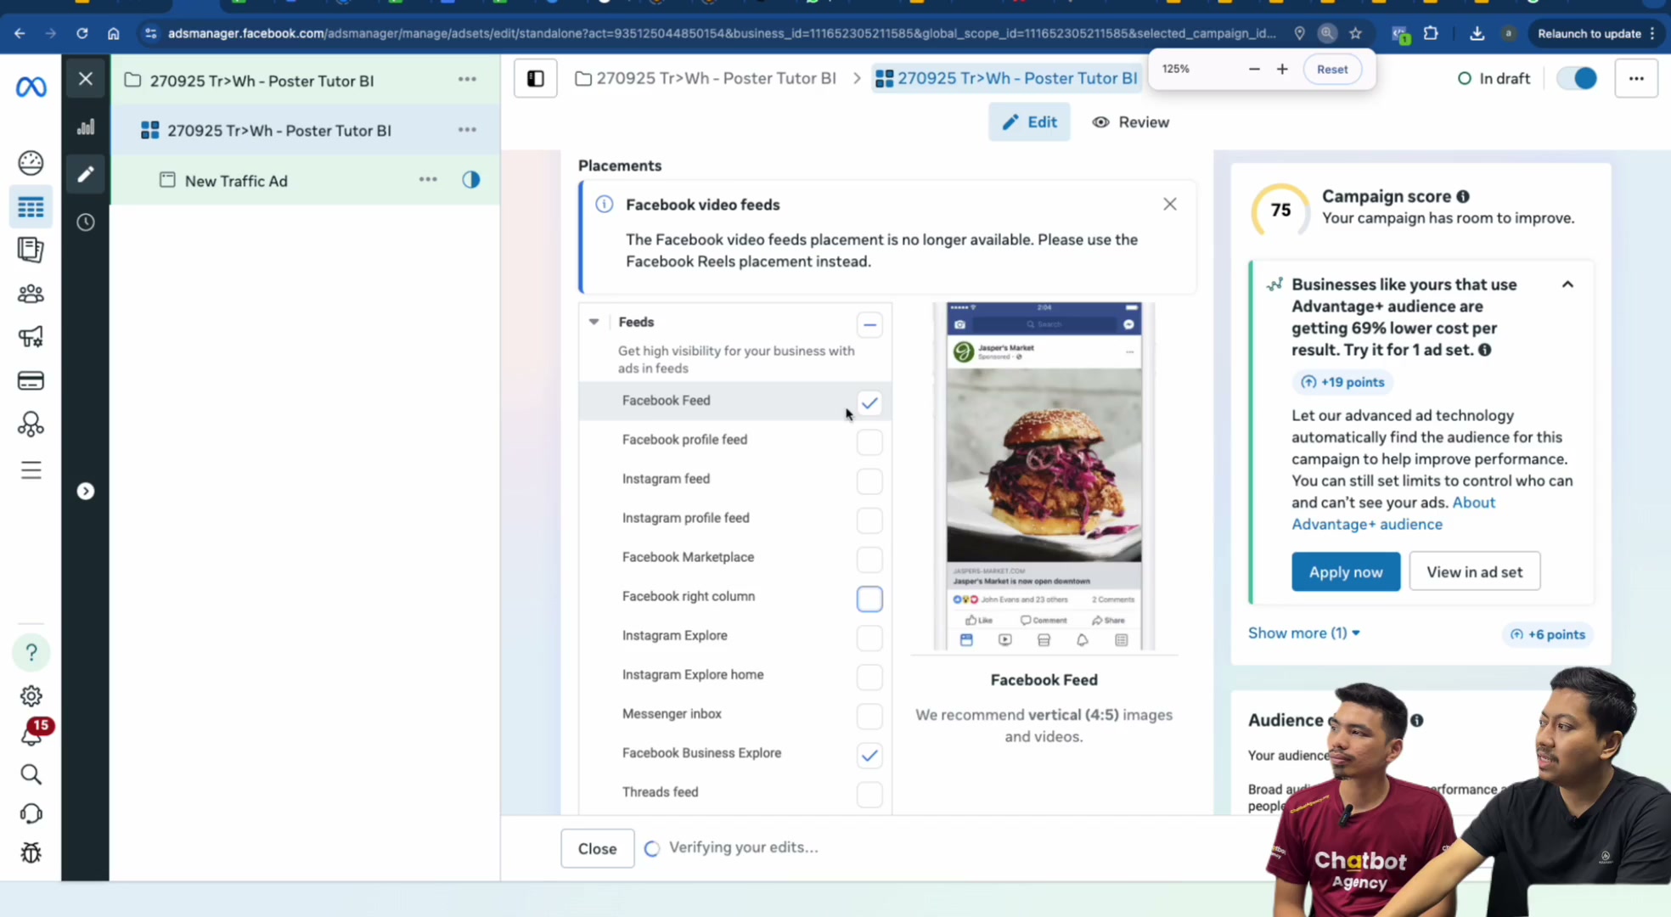1671x917 pixels.
Task: Collapse the Feeds placement group
Action: pos(594,322)
